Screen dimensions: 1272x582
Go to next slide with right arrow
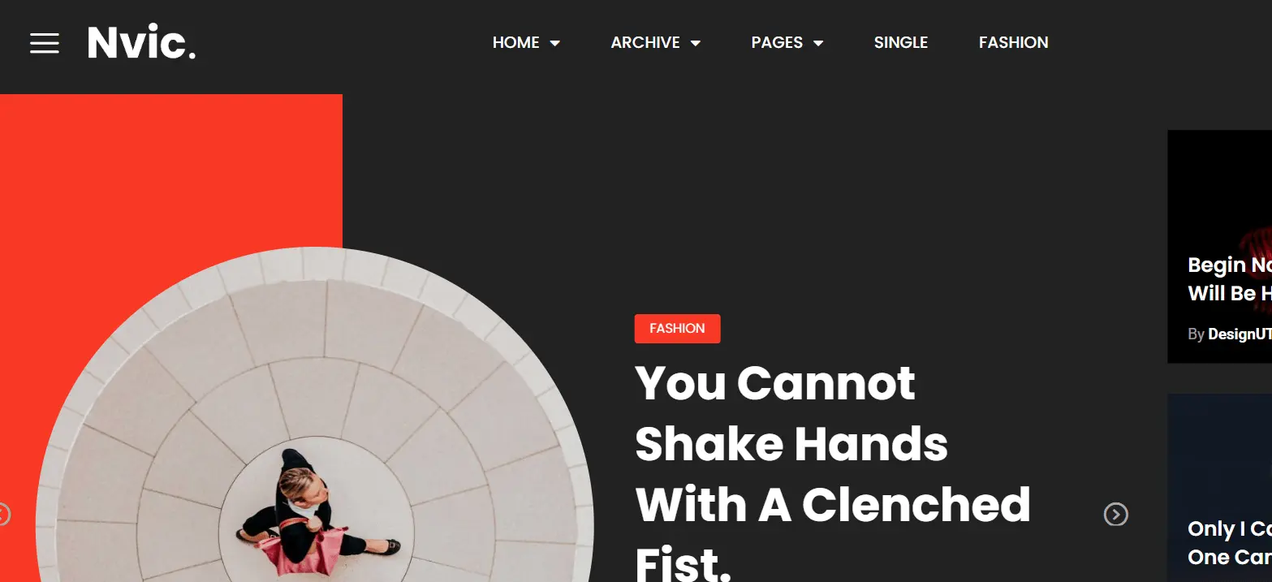coord(1116,514)
